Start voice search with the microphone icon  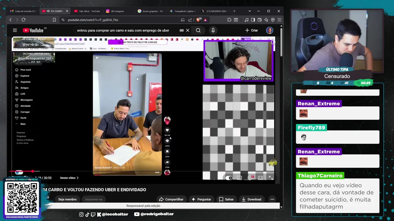213,30
